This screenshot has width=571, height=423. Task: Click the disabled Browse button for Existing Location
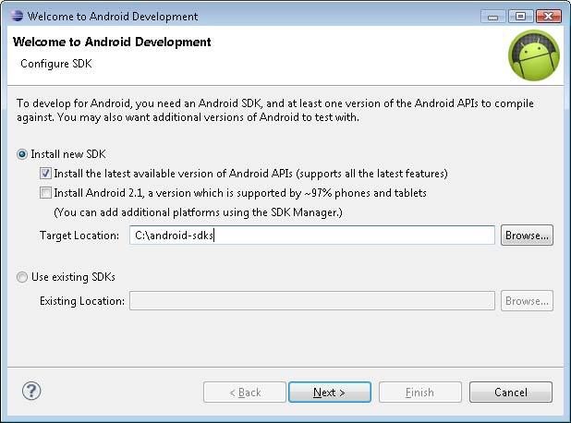pos(527,301)
